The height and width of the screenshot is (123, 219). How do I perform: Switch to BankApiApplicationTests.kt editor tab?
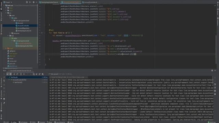tap(49, 2)
